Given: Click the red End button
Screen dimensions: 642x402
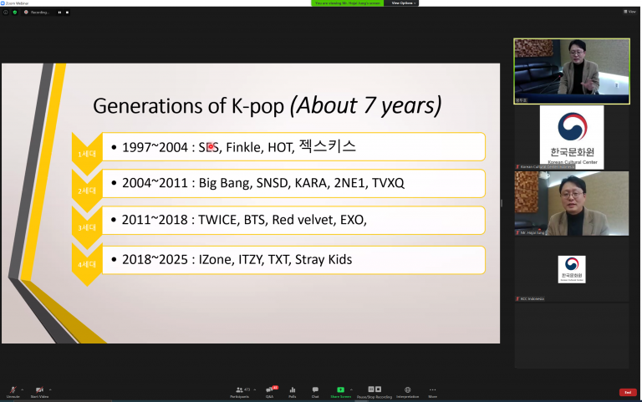Looking at the screenshot, I should pyautogui.click(x=627, y=392).
